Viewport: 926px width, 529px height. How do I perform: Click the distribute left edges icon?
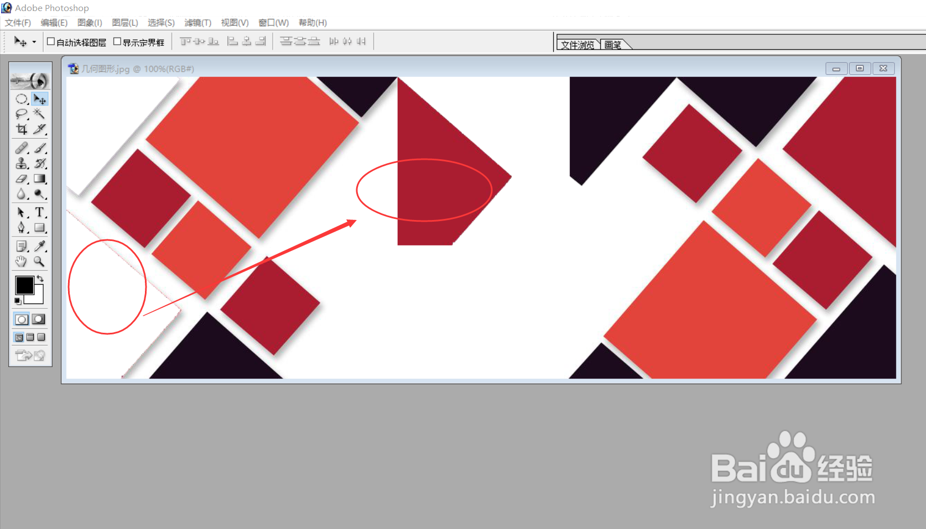[334, 41]
